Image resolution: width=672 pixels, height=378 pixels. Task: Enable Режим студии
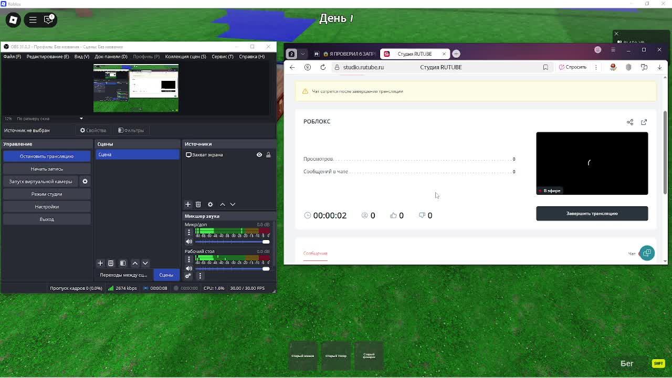pyautogui.click(x=47, y=194)
